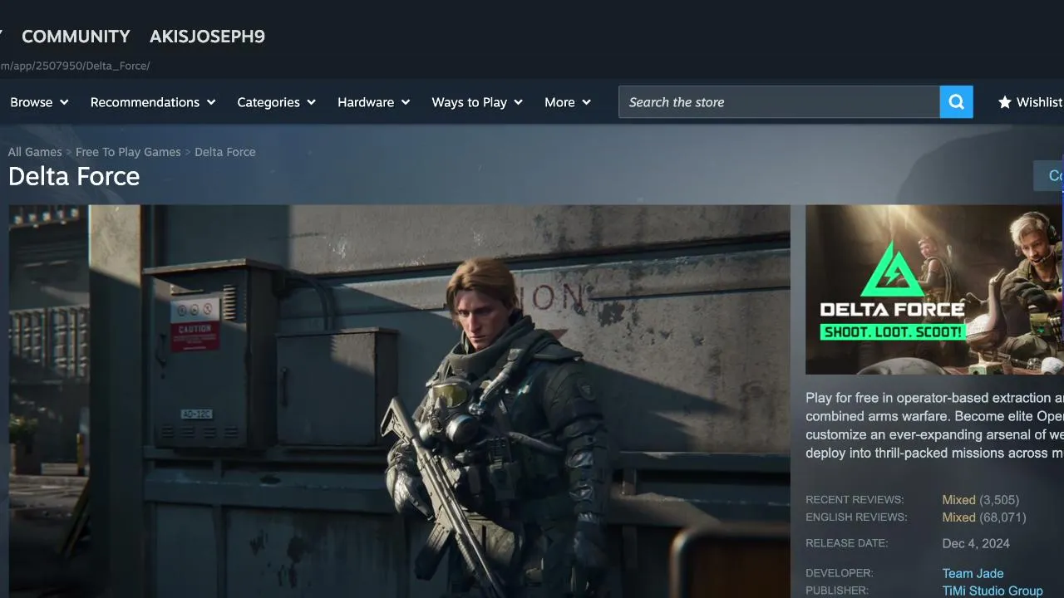
Task: Expand the Browse dropdown menu
Action: 39,102
